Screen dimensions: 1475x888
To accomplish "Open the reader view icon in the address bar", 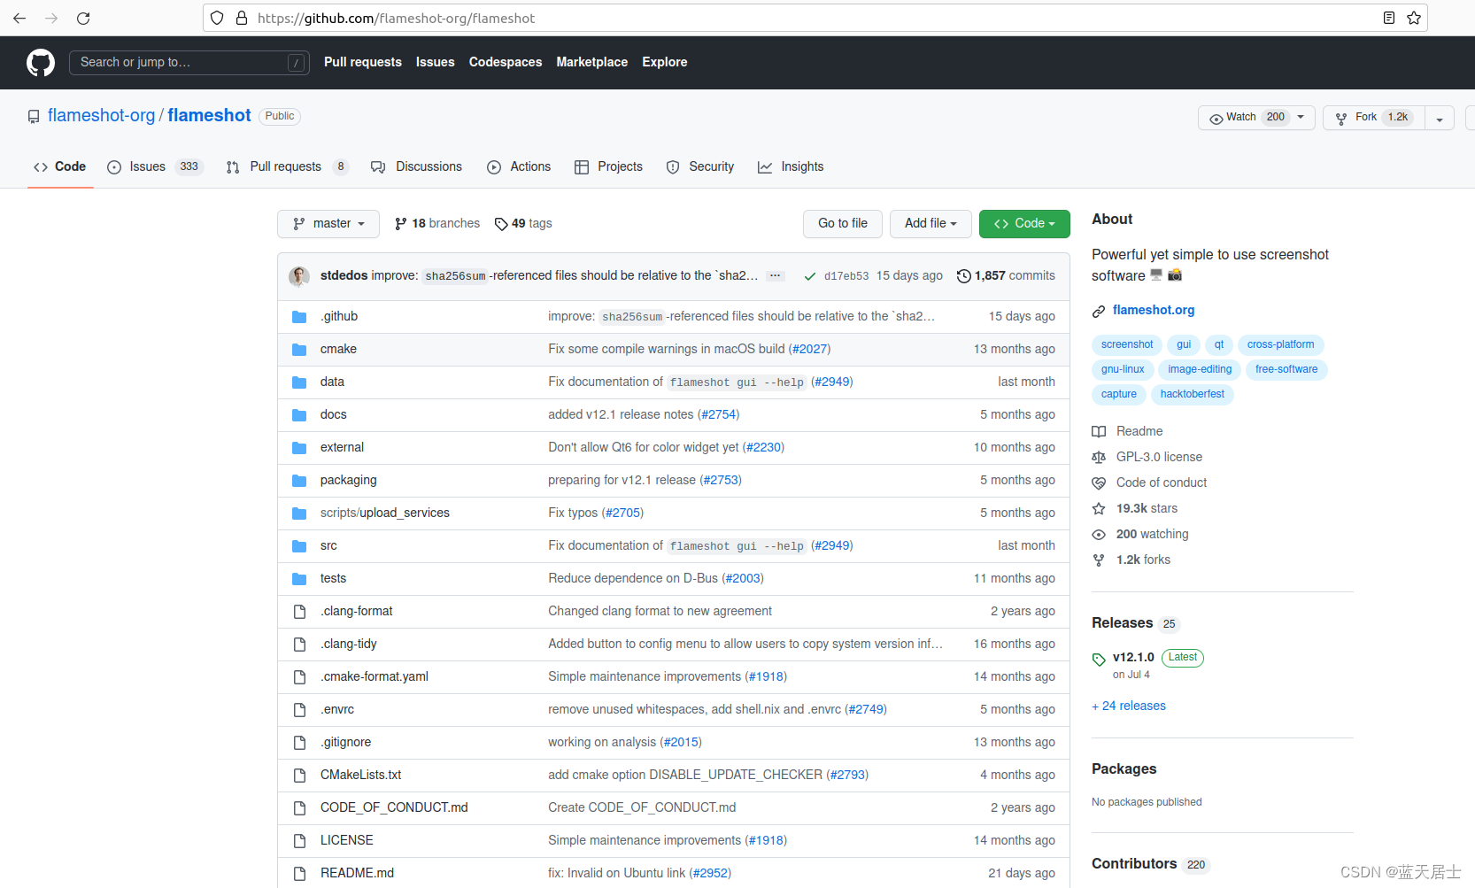I will 1389,18.
